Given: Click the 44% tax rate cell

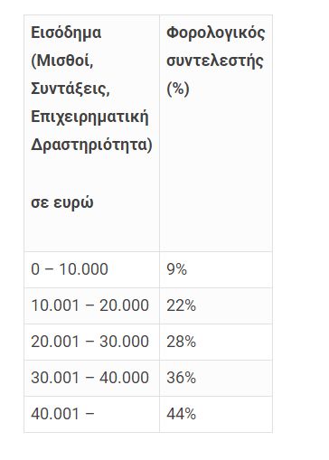Looking at the screenshot, I should [216, 414].
